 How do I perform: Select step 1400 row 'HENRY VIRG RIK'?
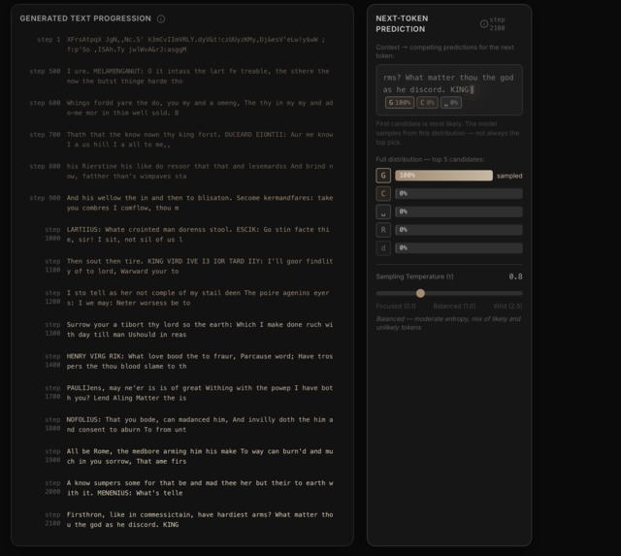coord(181,361)
